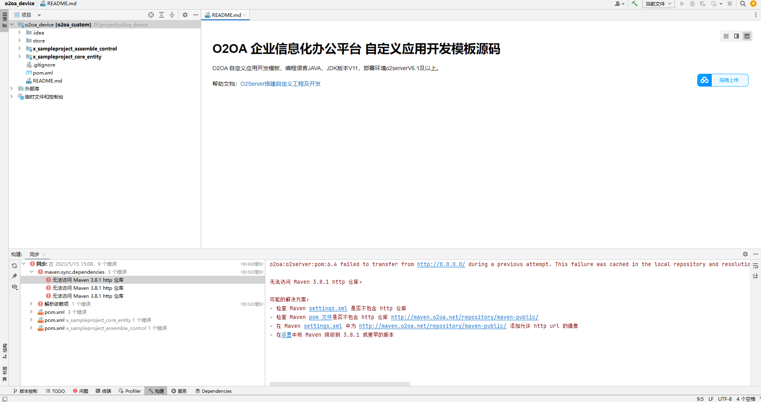This screenshot has width=761, height=402.
Task: Open the Dependencies tool tab
Action: [x=213, y=391]
